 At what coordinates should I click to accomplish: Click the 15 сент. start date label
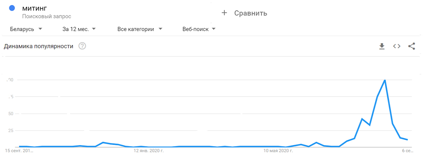point(20,151)
